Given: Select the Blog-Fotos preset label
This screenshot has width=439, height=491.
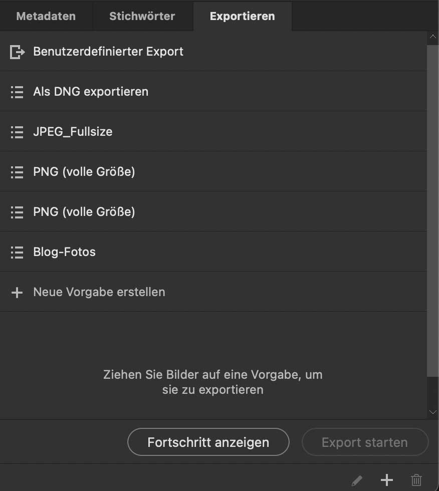Looking at the screenshot, I should [64, 252].
